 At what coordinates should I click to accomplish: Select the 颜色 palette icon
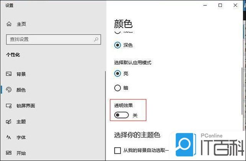tap(9, 89)
